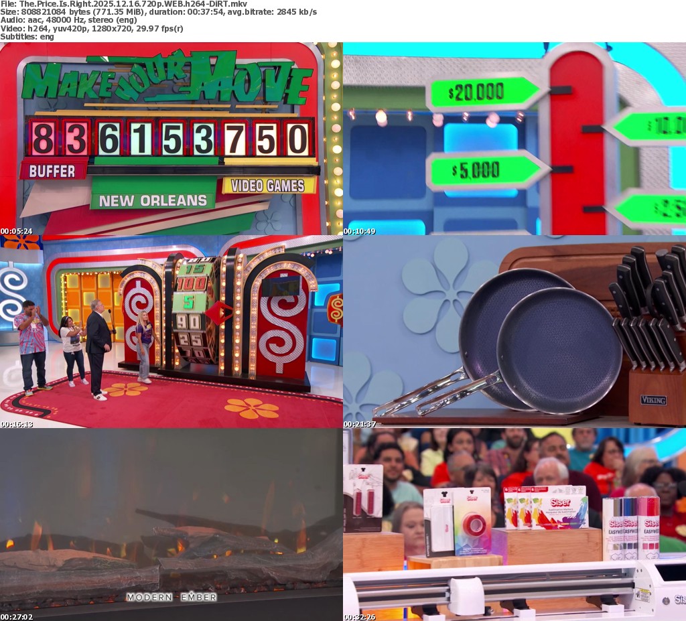Click the green NEW ORLEANS label
The width and height of the screenshot is (686, 621).
tap(153, 200)
